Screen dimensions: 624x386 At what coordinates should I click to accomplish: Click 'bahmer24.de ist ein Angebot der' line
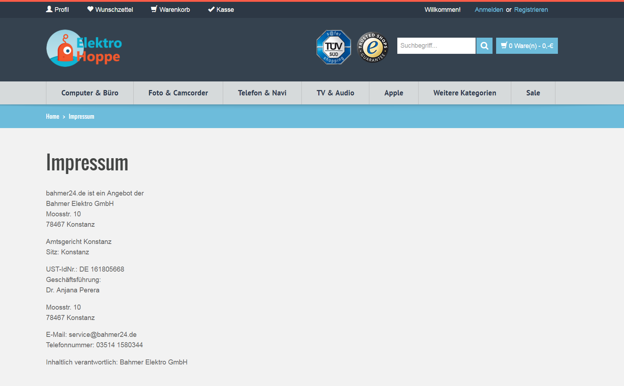(95, 193)
